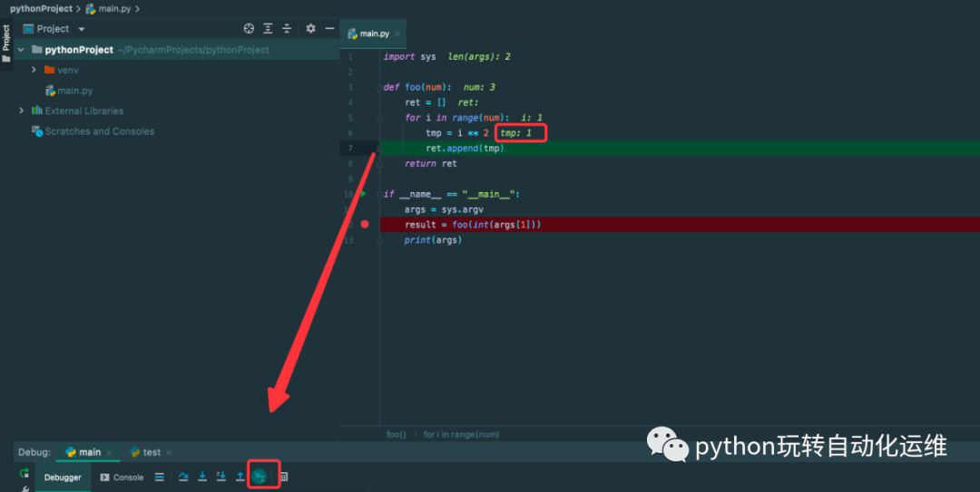Close the main debug session tab

pos(110,452)
